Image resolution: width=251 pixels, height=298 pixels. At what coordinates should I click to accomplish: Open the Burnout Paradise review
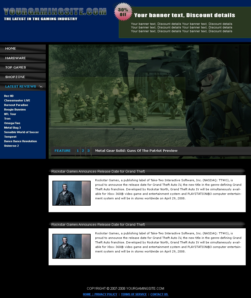(16, 105)
